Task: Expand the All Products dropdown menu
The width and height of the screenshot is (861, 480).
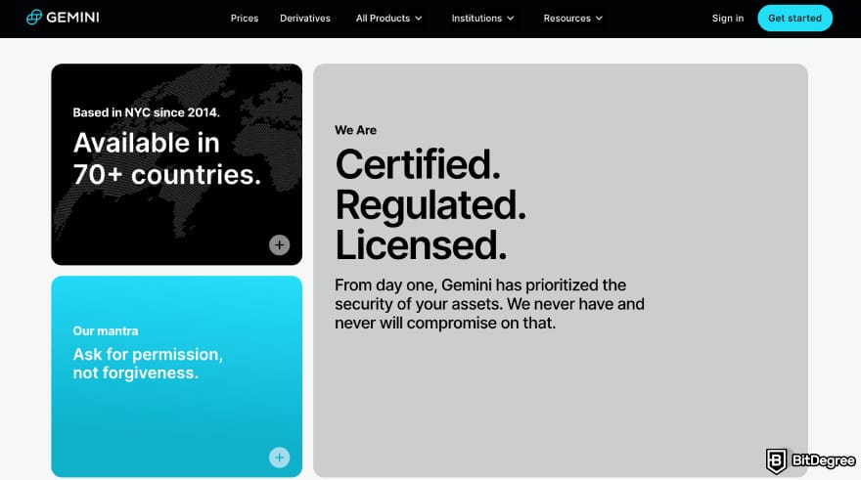Action: coord(388,19)
